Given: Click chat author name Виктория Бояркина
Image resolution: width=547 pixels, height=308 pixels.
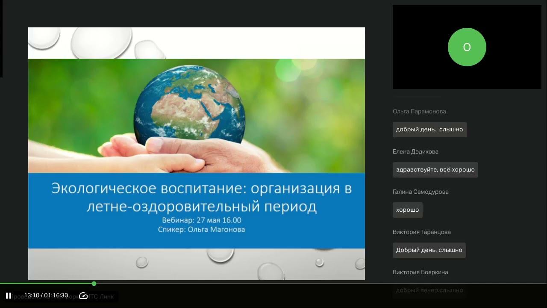Looking at the screenshot, I should tap(421, 272).
